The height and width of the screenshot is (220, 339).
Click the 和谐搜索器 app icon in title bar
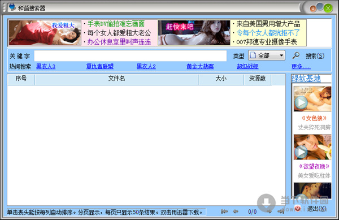12,7
